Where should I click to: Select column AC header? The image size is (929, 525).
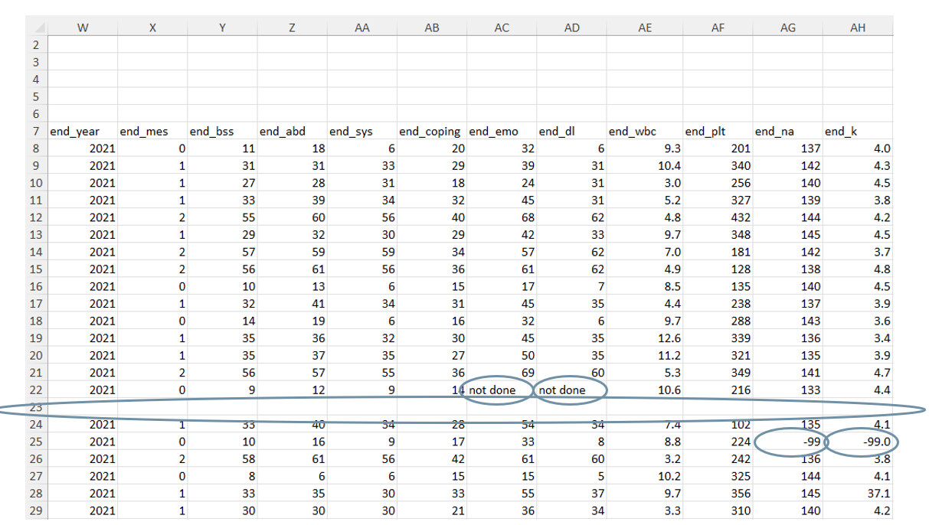pos(502,28)
